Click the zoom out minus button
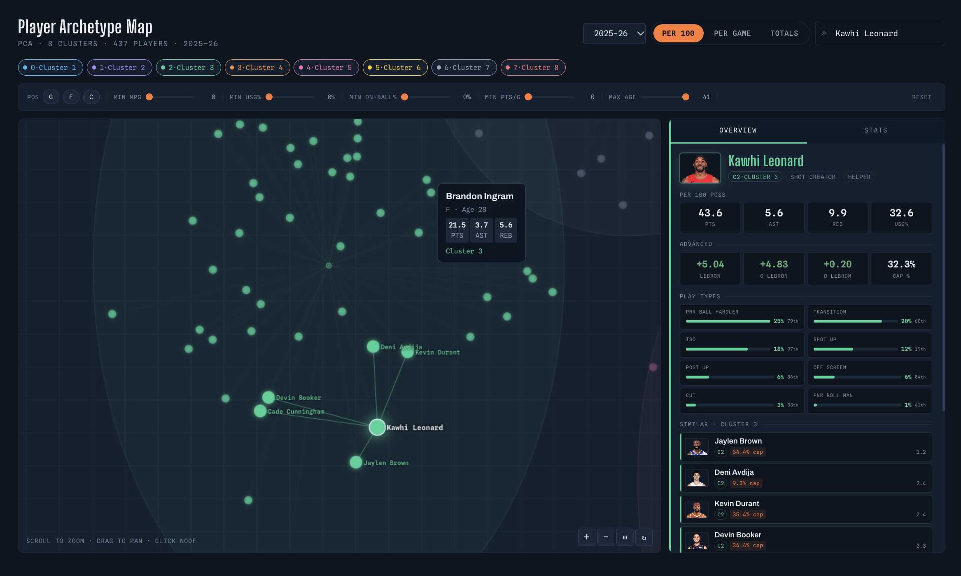 pyautogui.click(x=606, y=537)
